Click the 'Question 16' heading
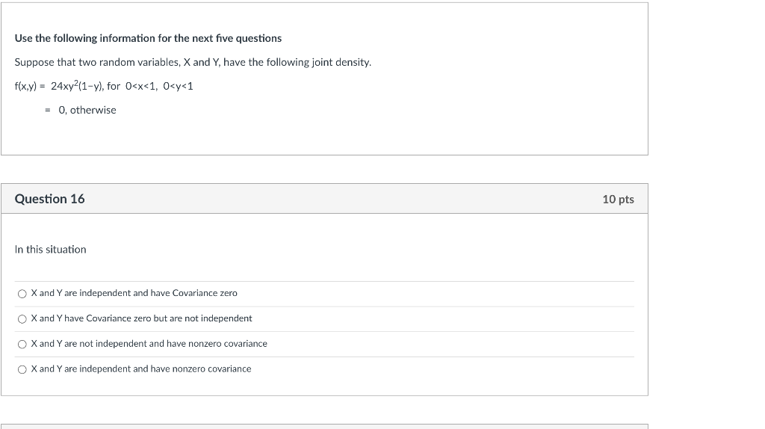765x429 pixels. point(49,199)
